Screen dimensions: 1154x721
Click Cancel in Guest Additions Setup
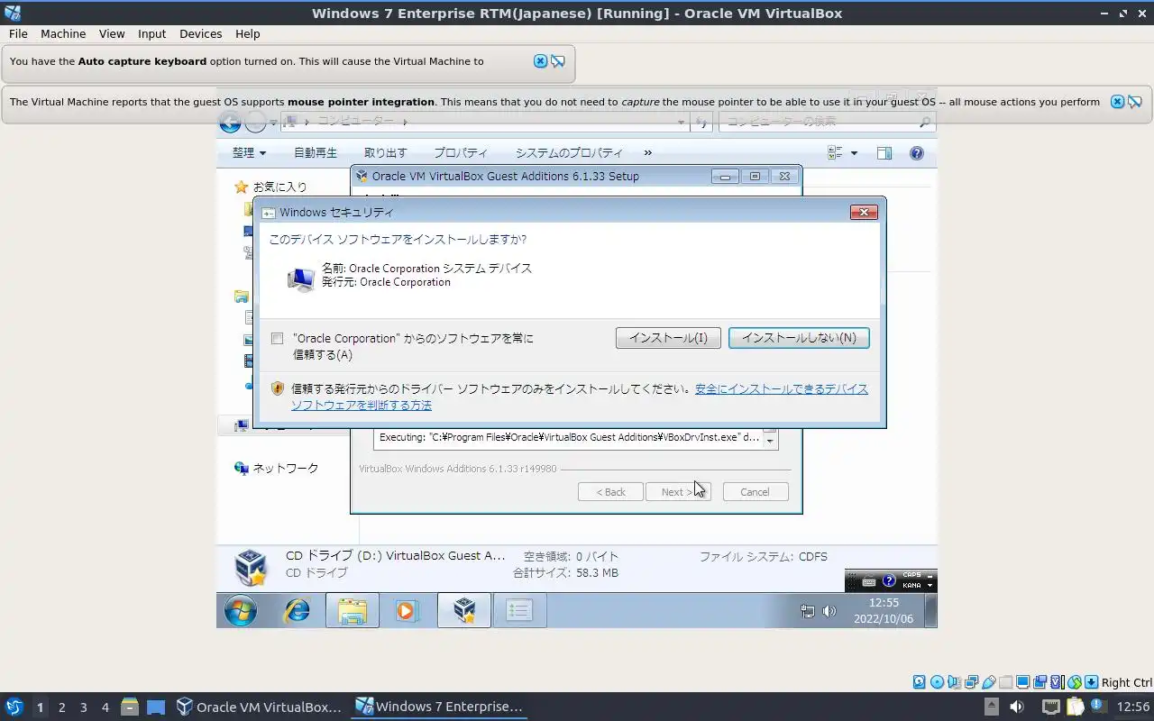click(756, 492)
